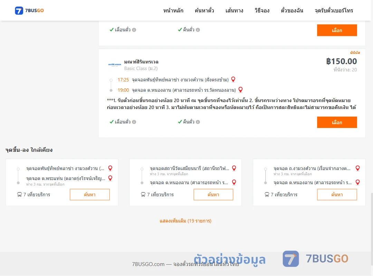Viewport: 373px width, 276px height.
Task: Click the มณฑ์สิรินทรเวล operator name
Action: (141, 62)
